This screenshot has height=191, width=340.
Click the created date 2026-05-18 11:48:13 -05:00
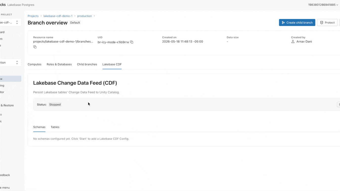(x=182, y=42)
